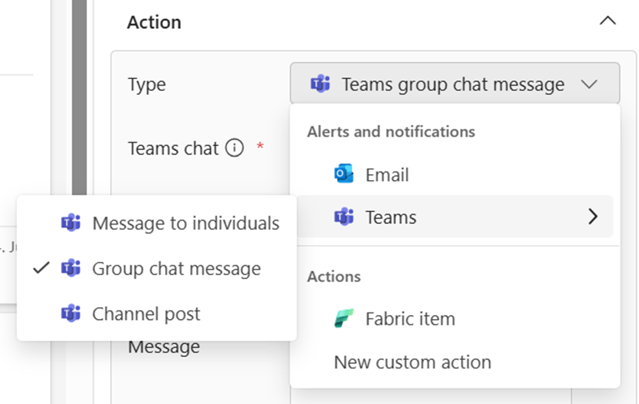Click the Teams icon beside Channel post

tap(71, 314)
